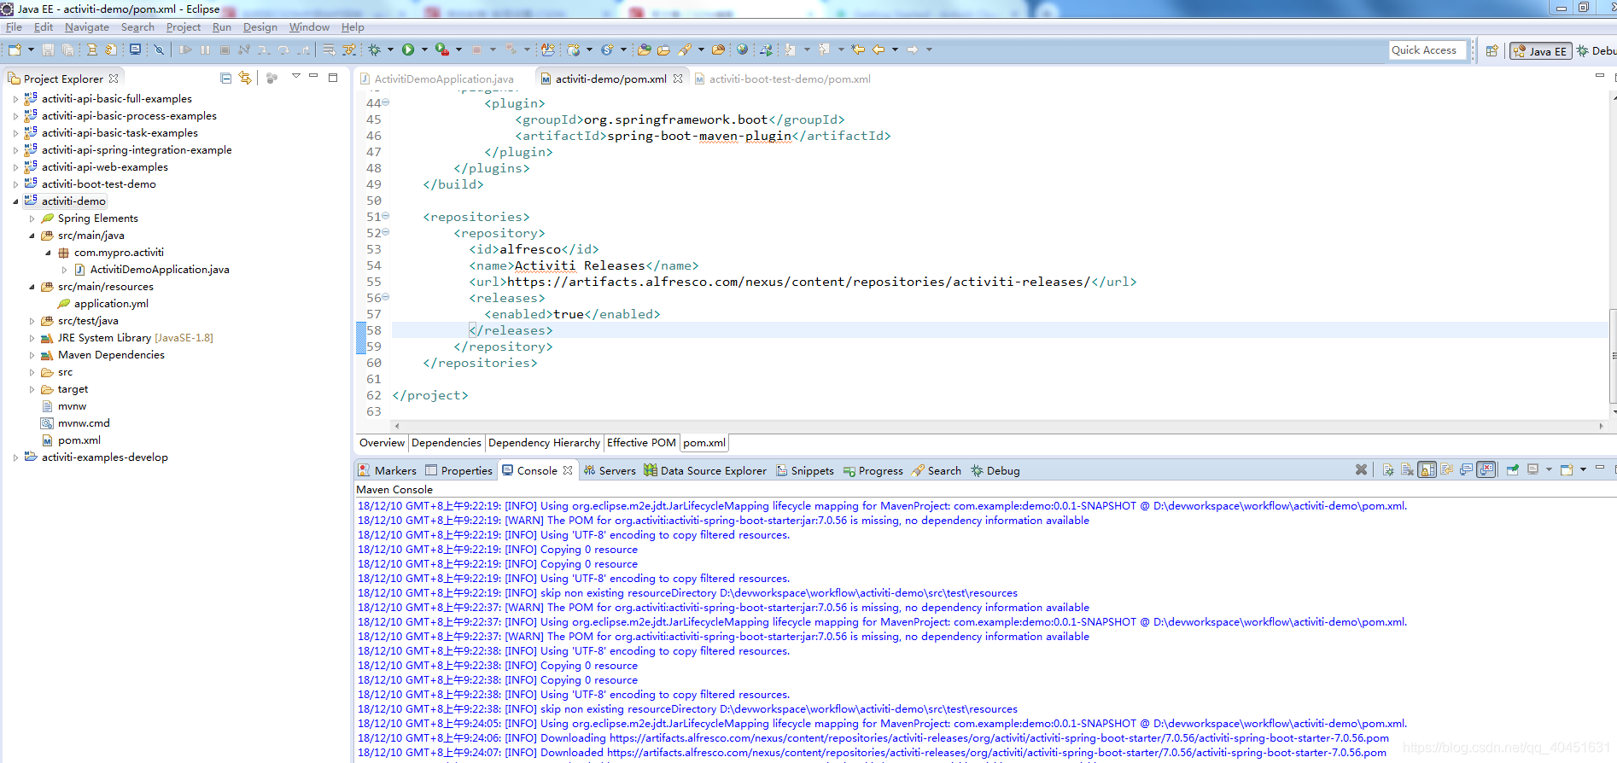The height and width of the screenshot is (763, 1617).
Task: Click the Run Last Tool icon with red toolbox
Action: pos(441,50)
